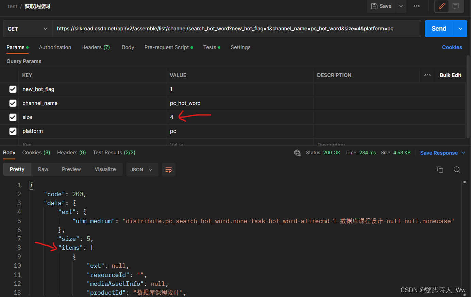
Task: Open the comments icon
Action: (456, 6)
